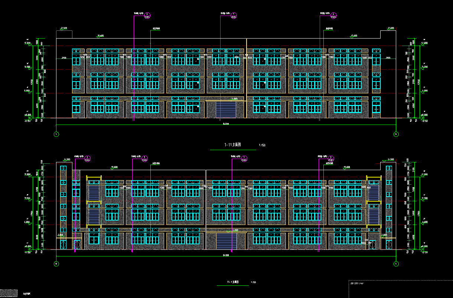This screenshot has height=298, width=453.
Task: Click axis bubble 1 under the top elevation
Action: (x=56, y=134)
